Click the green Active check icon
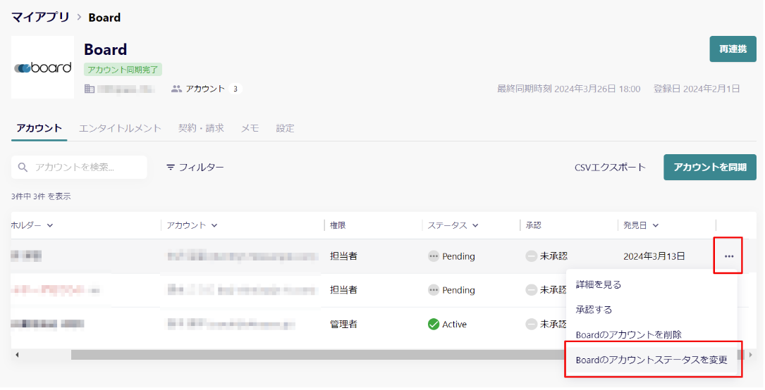This screenshot has width=765, height=390. pos(433,325)
